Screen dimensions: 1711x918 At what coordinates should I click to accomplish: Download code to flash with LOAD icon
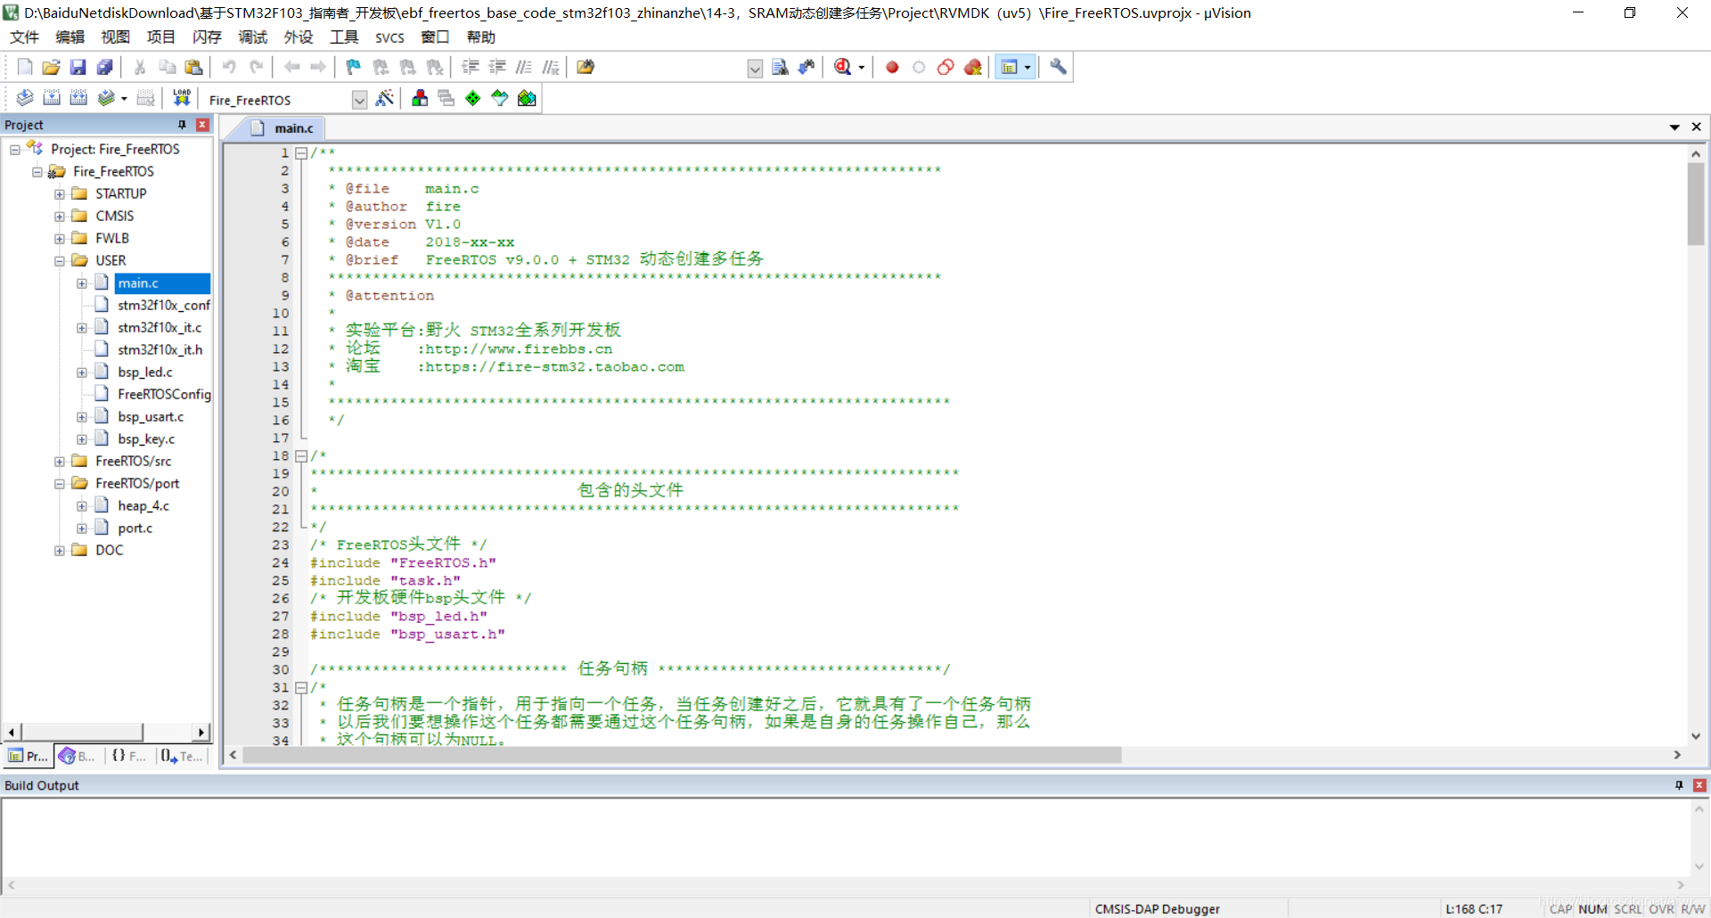tap(182, 98)
